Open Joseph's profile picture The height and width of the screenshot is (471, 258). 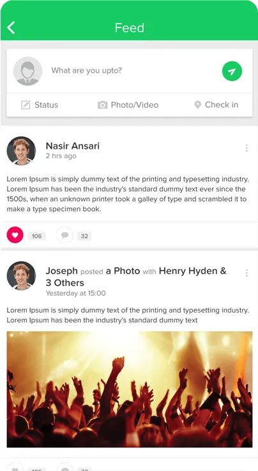click(x=21, y=276)
